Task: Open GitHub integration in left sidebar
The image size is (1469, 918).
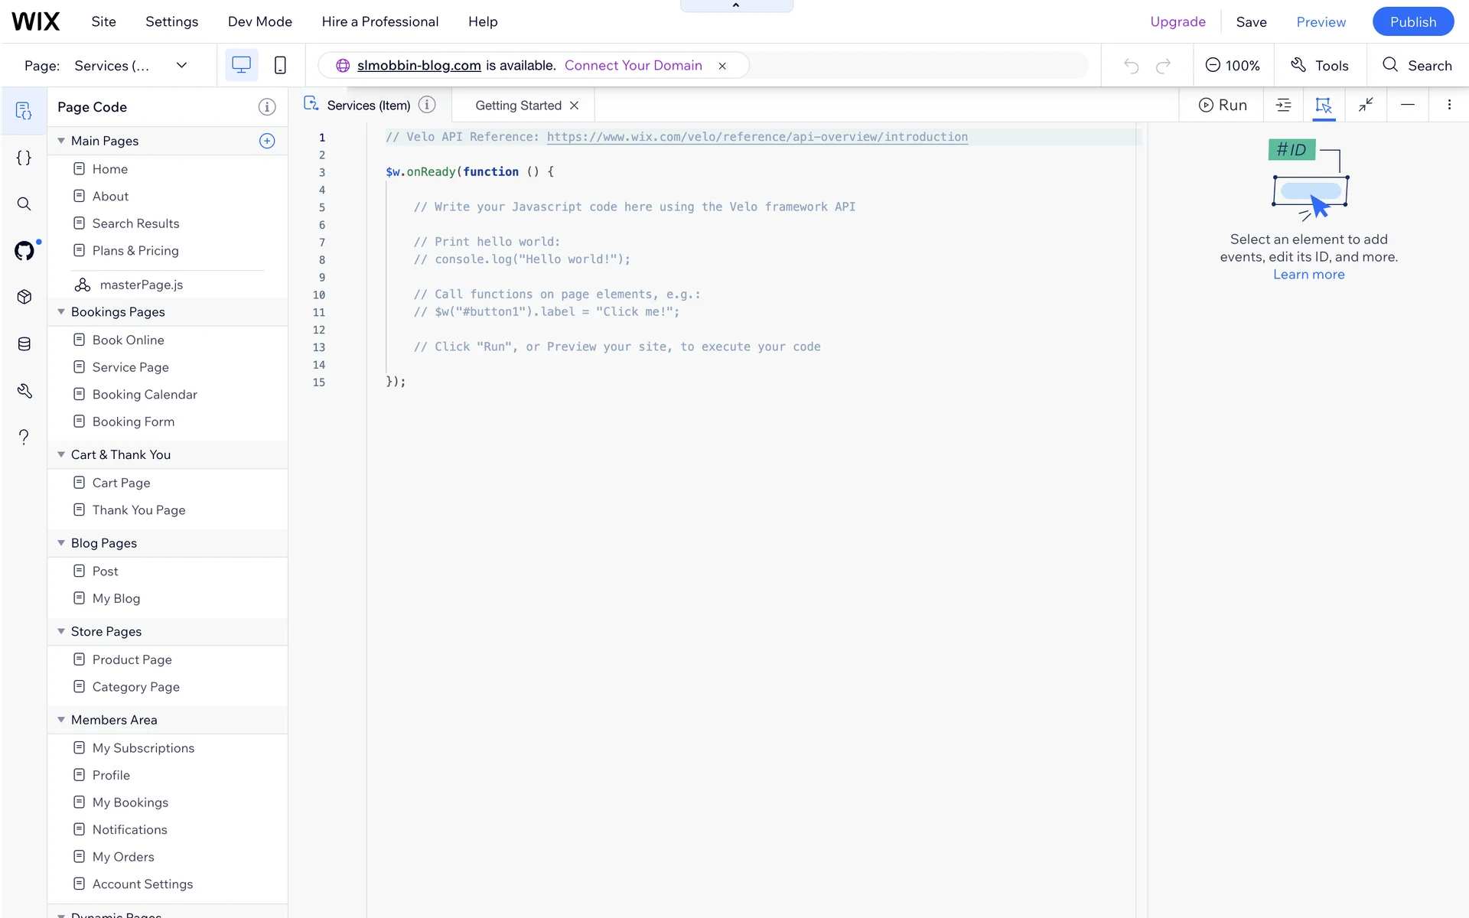Action: 24,250
